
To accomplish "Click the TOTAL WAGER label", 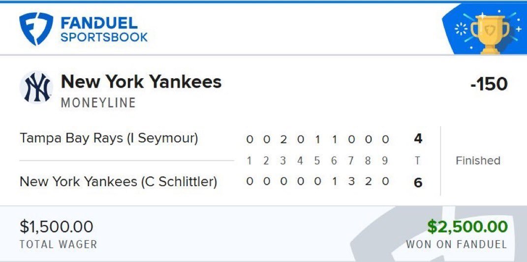I will point(59,244).
